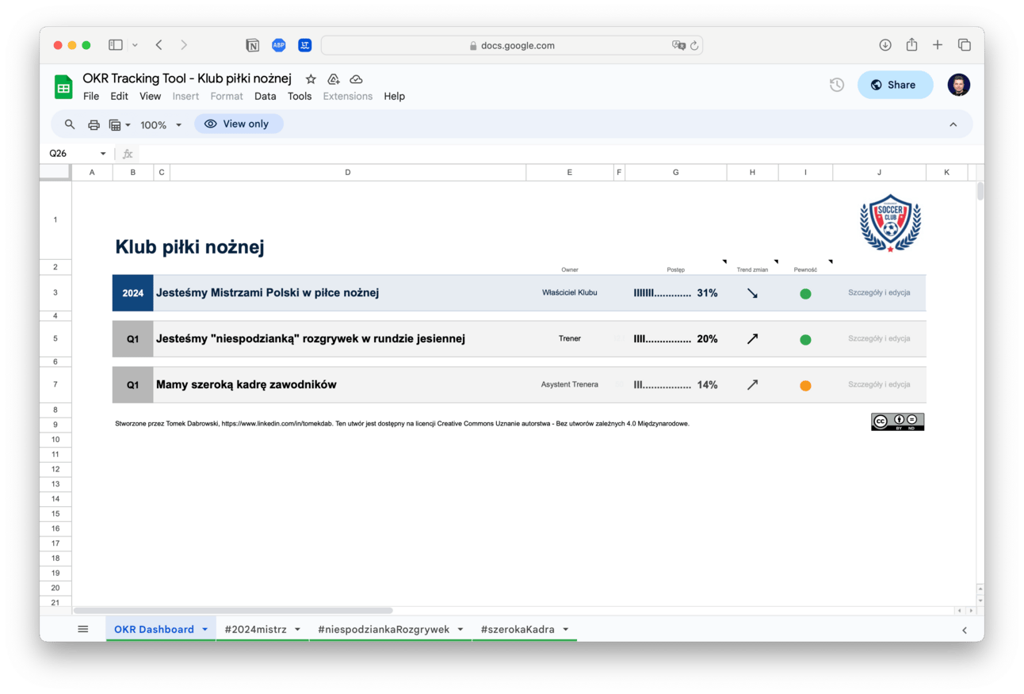Screen dimensions: 1024x694
Task: Open the Name box dropdown arrow
Action: [x=103, y=154]
